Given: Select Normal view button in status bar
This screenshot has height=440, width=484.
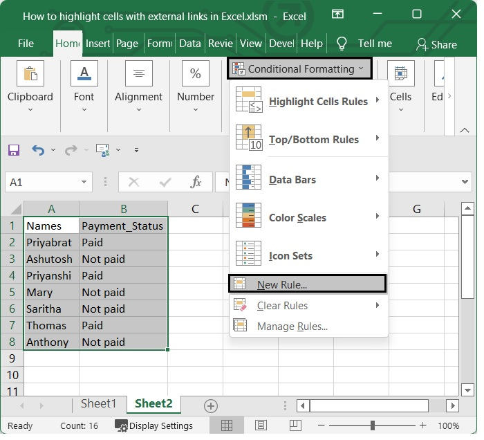Looking at the screenshot, I should point(226,425).
